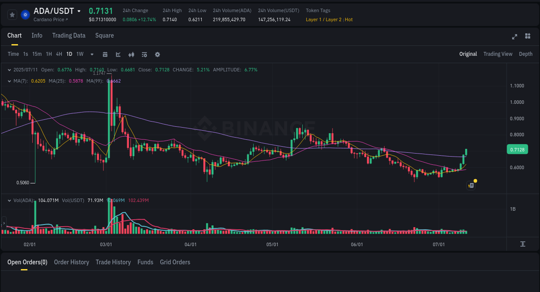Open extra timeframe options dropdown arrow
The height and width of the screenshot is (292, 540).
click(92, 55)
